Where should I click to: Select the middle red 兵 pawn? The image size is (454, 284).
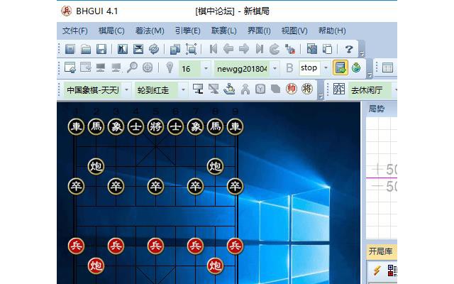pos(155,246)
